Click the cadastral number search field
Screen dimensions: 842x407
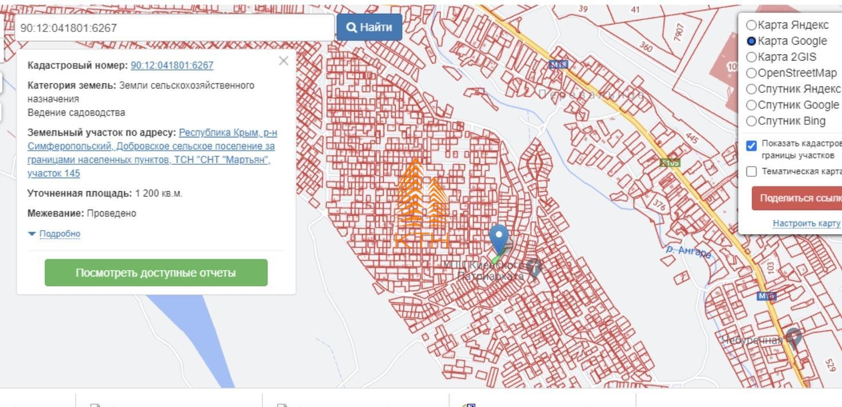pos(175,27)
